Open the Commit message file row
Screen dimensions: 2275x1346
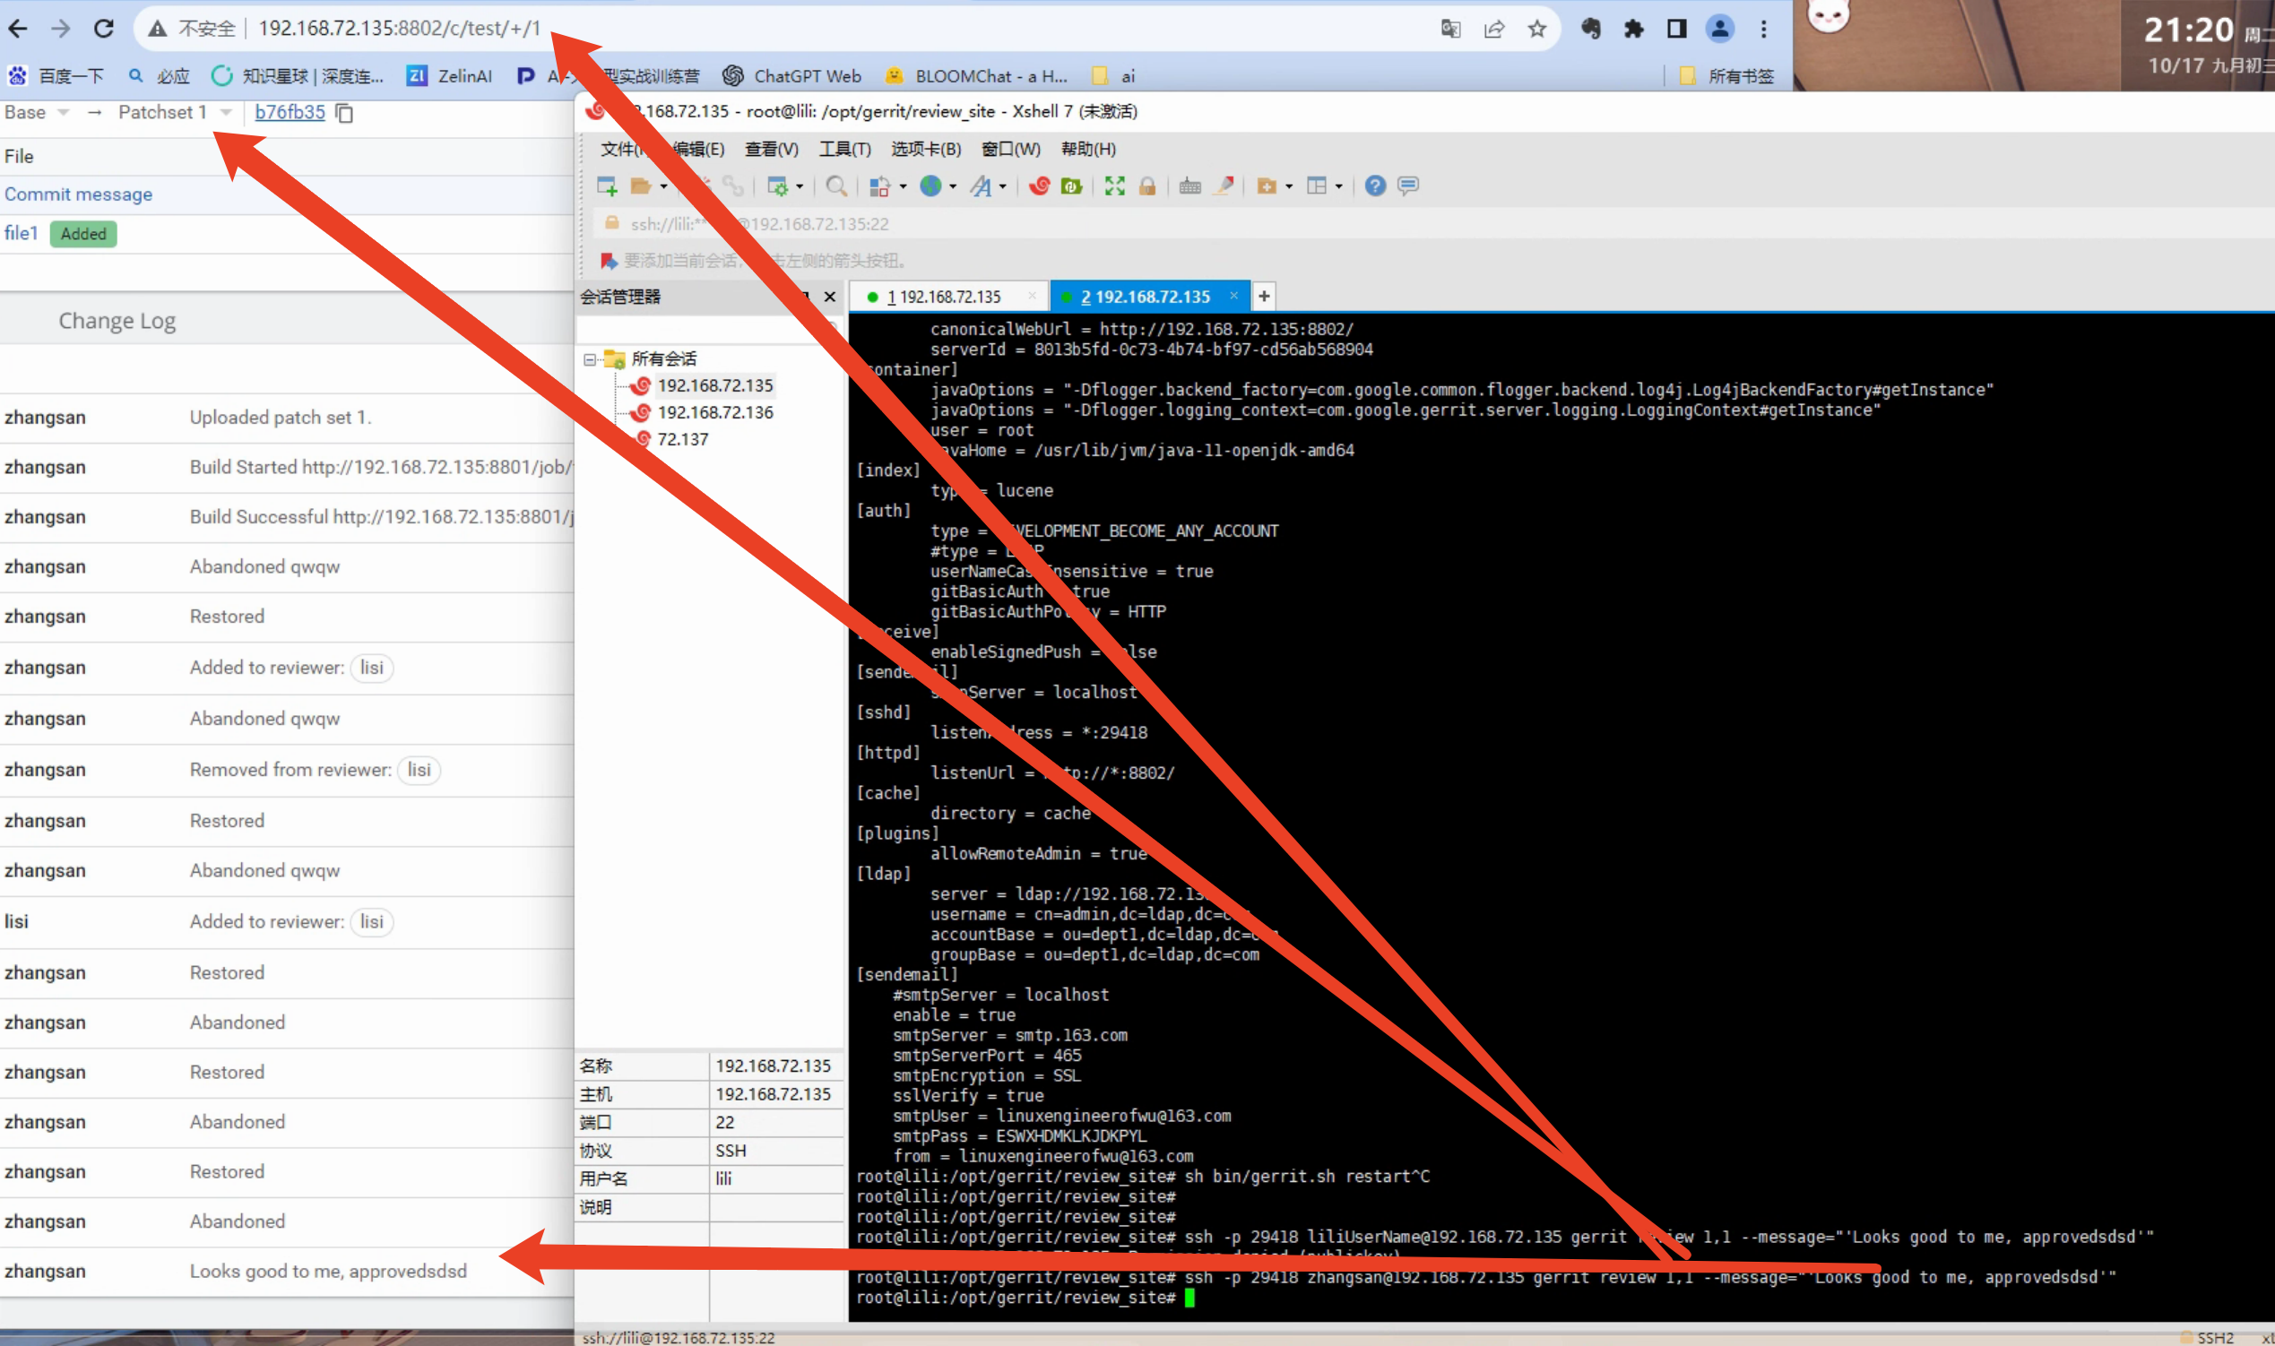pyautogui.click(x=287, y=195)
